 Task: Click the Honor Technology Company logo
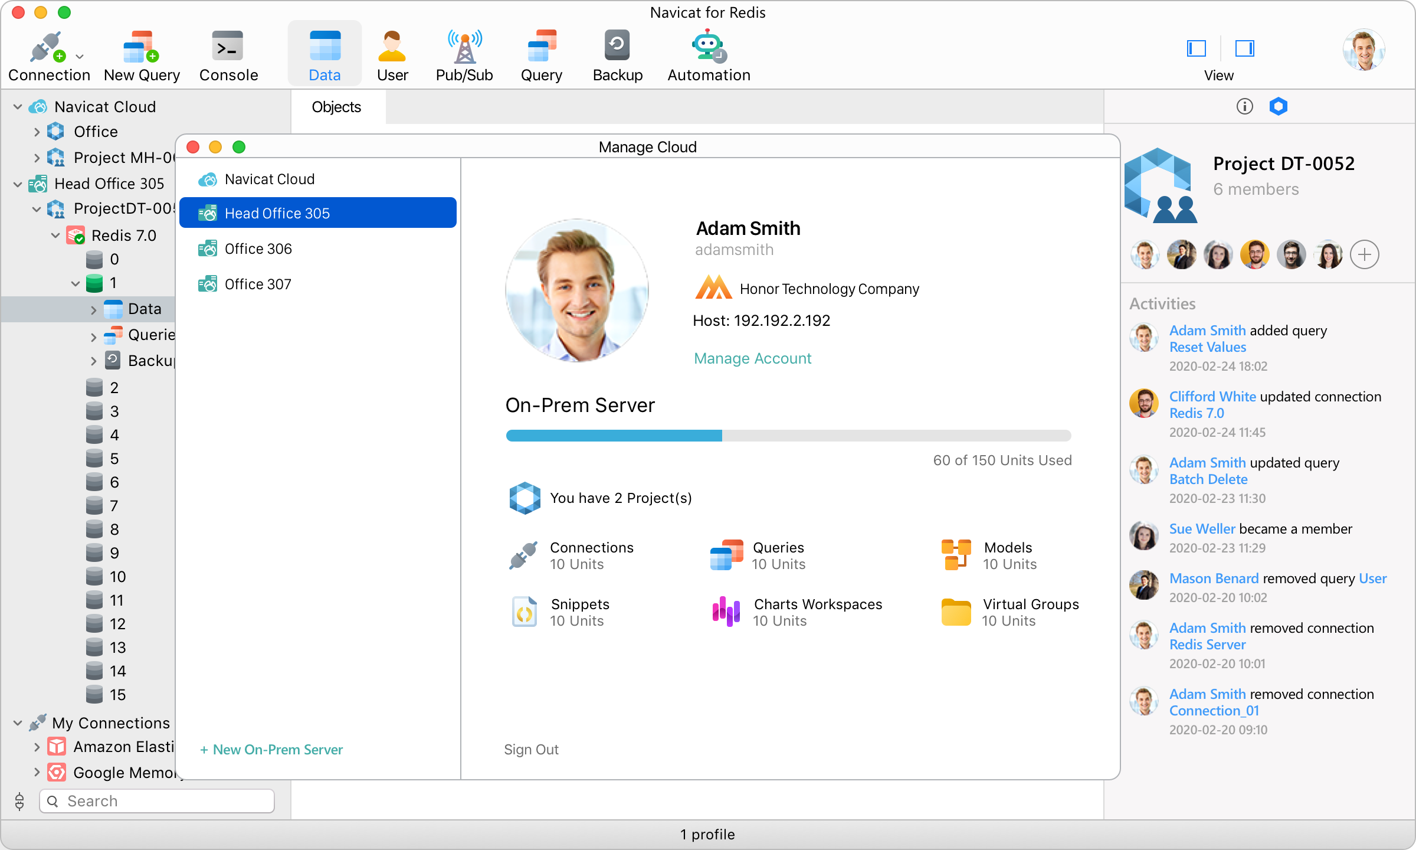point(714,288)
